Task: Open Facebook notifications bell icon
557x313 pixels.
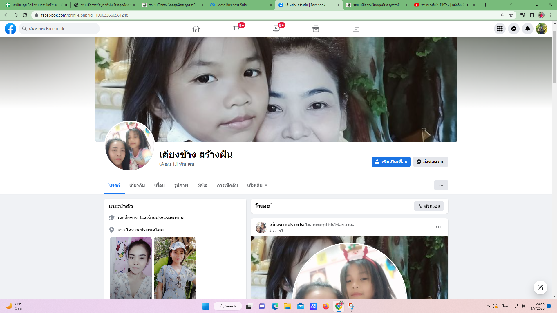Action: pos(527,29)
